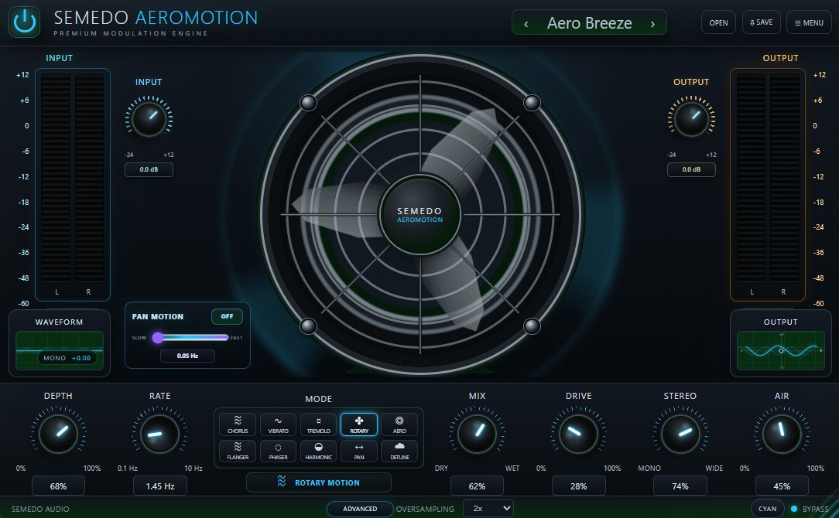The image size is (839, 518).
Task: Toggle the plugin power button
Action: (x=25, y=22)
